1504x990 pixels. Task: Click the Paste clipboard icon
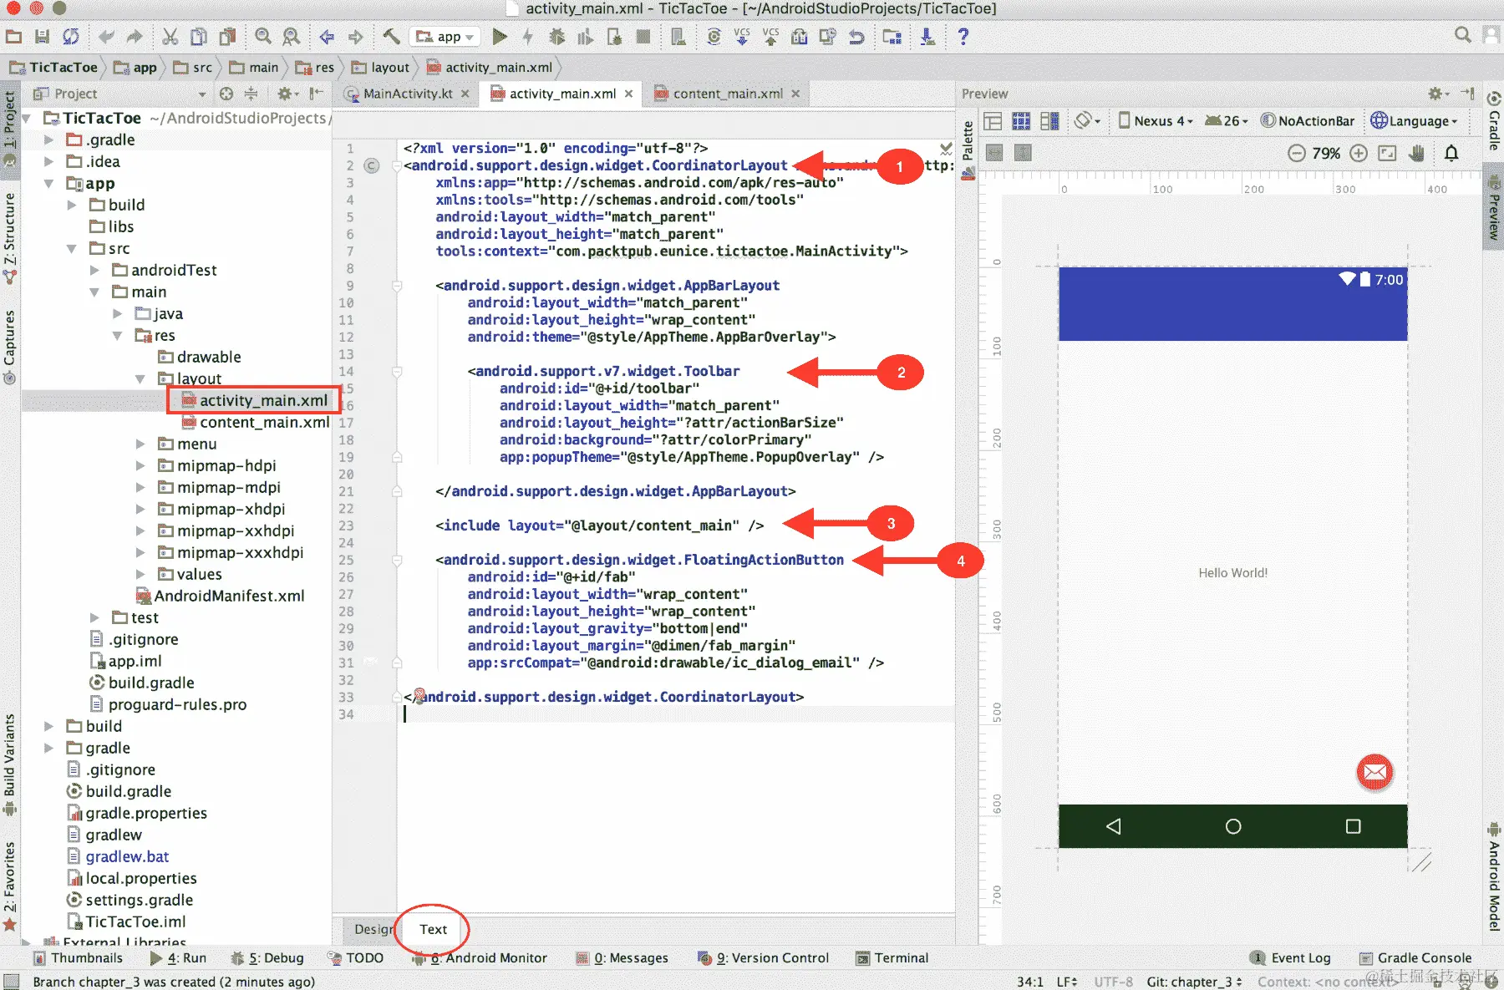point(227,37)
